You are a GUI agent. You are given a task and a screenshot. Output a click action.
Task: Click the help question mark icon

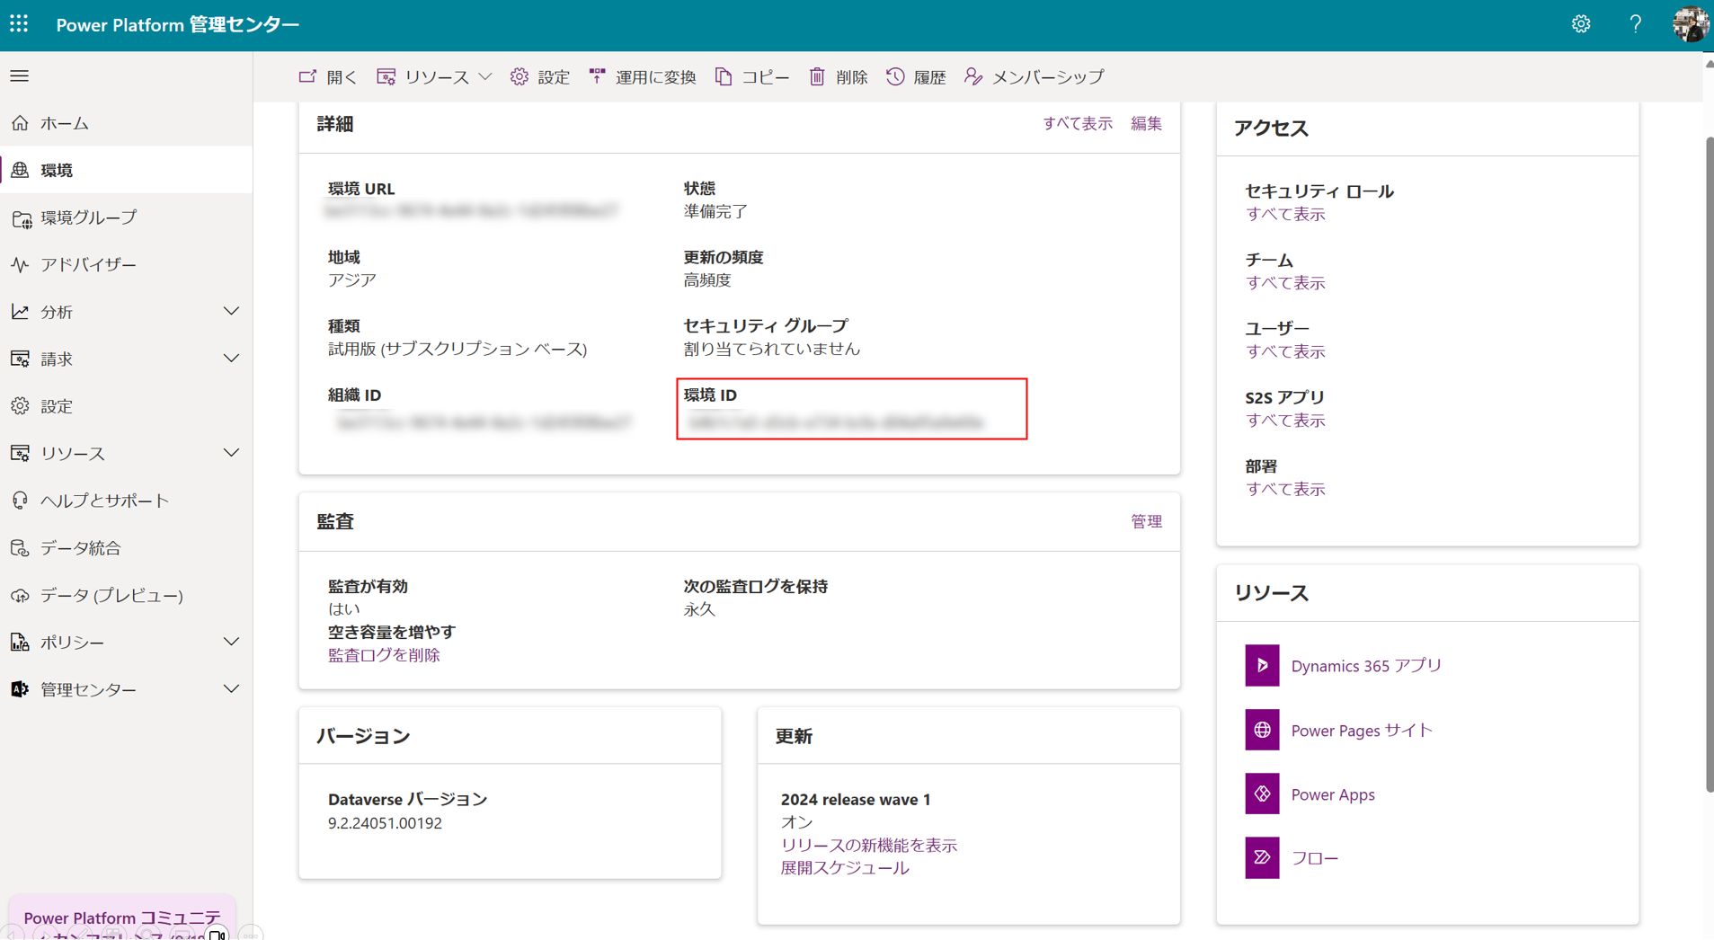coord(1635,24)
